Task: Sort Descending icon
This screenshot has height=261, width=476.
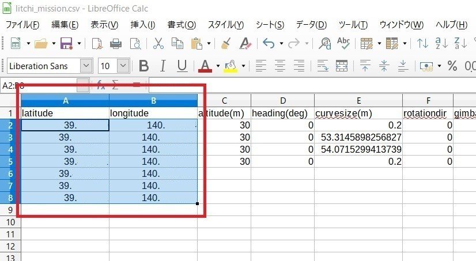Action: tap(460, 43)
